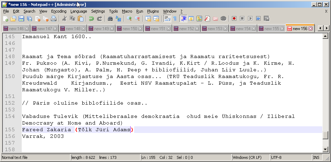The image size is (331, 162).
Task: Click the vertical scrollbar thumb
Action: click(325, 135)
